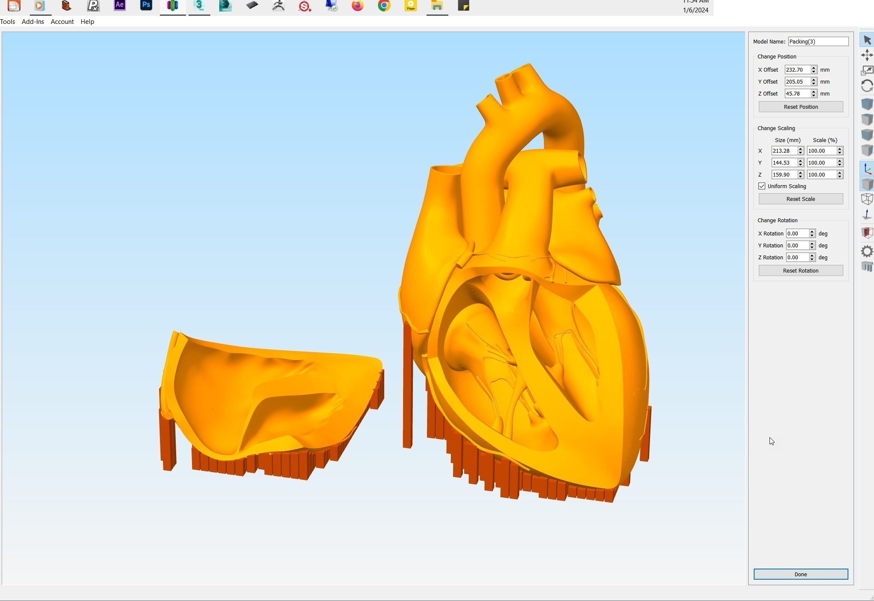Open After Effects from the taskbar

120,6
